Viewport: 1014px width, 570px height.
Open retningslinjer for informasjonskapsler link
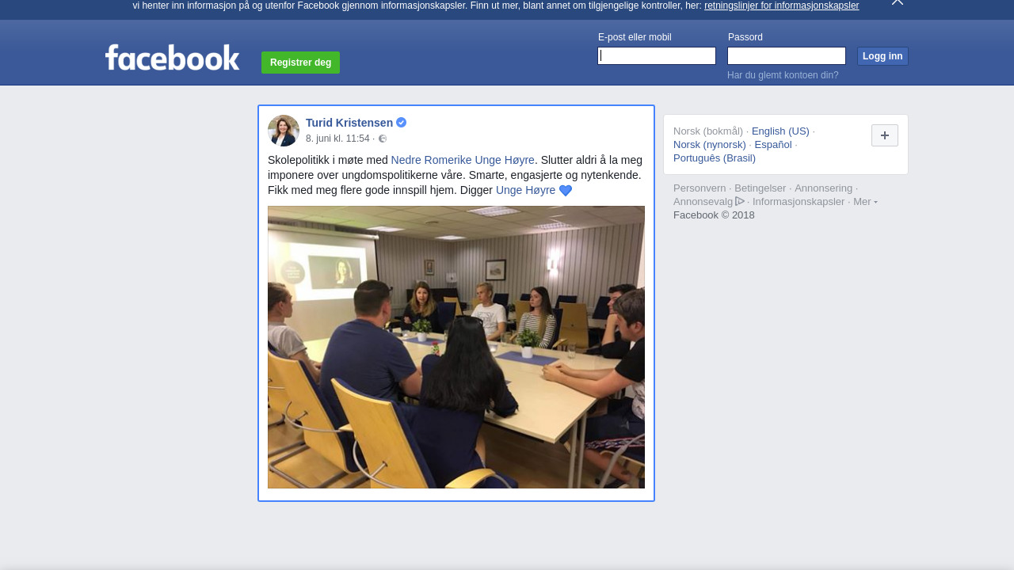[781, 6]
